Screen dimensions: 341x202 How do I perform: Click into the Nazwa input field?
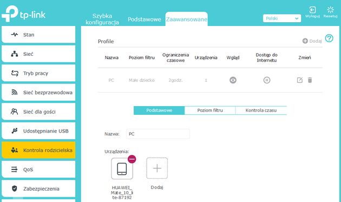click(158, 134)
